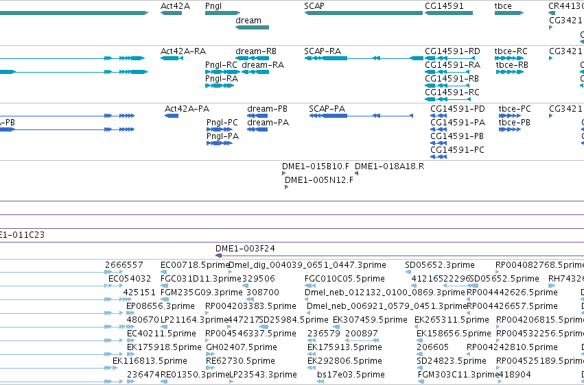This screenshot has width=584, height=385.
Task: Click the EK265311.5prime feature
Action: (417, 327)
